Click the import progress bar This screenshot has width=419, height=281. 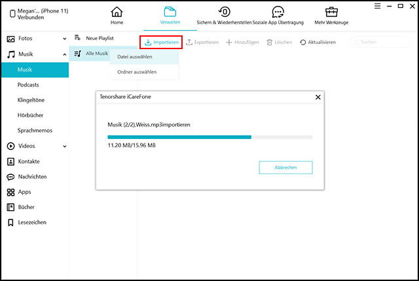(x=210, y=137)
